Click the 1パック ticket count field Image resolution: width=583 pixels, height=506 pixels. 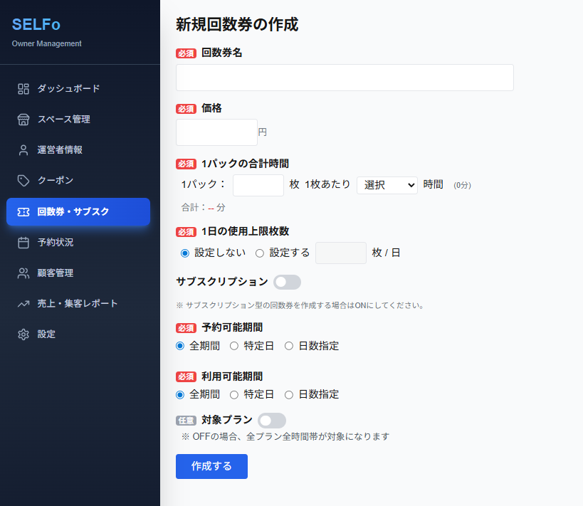click(x=258, y=185)
